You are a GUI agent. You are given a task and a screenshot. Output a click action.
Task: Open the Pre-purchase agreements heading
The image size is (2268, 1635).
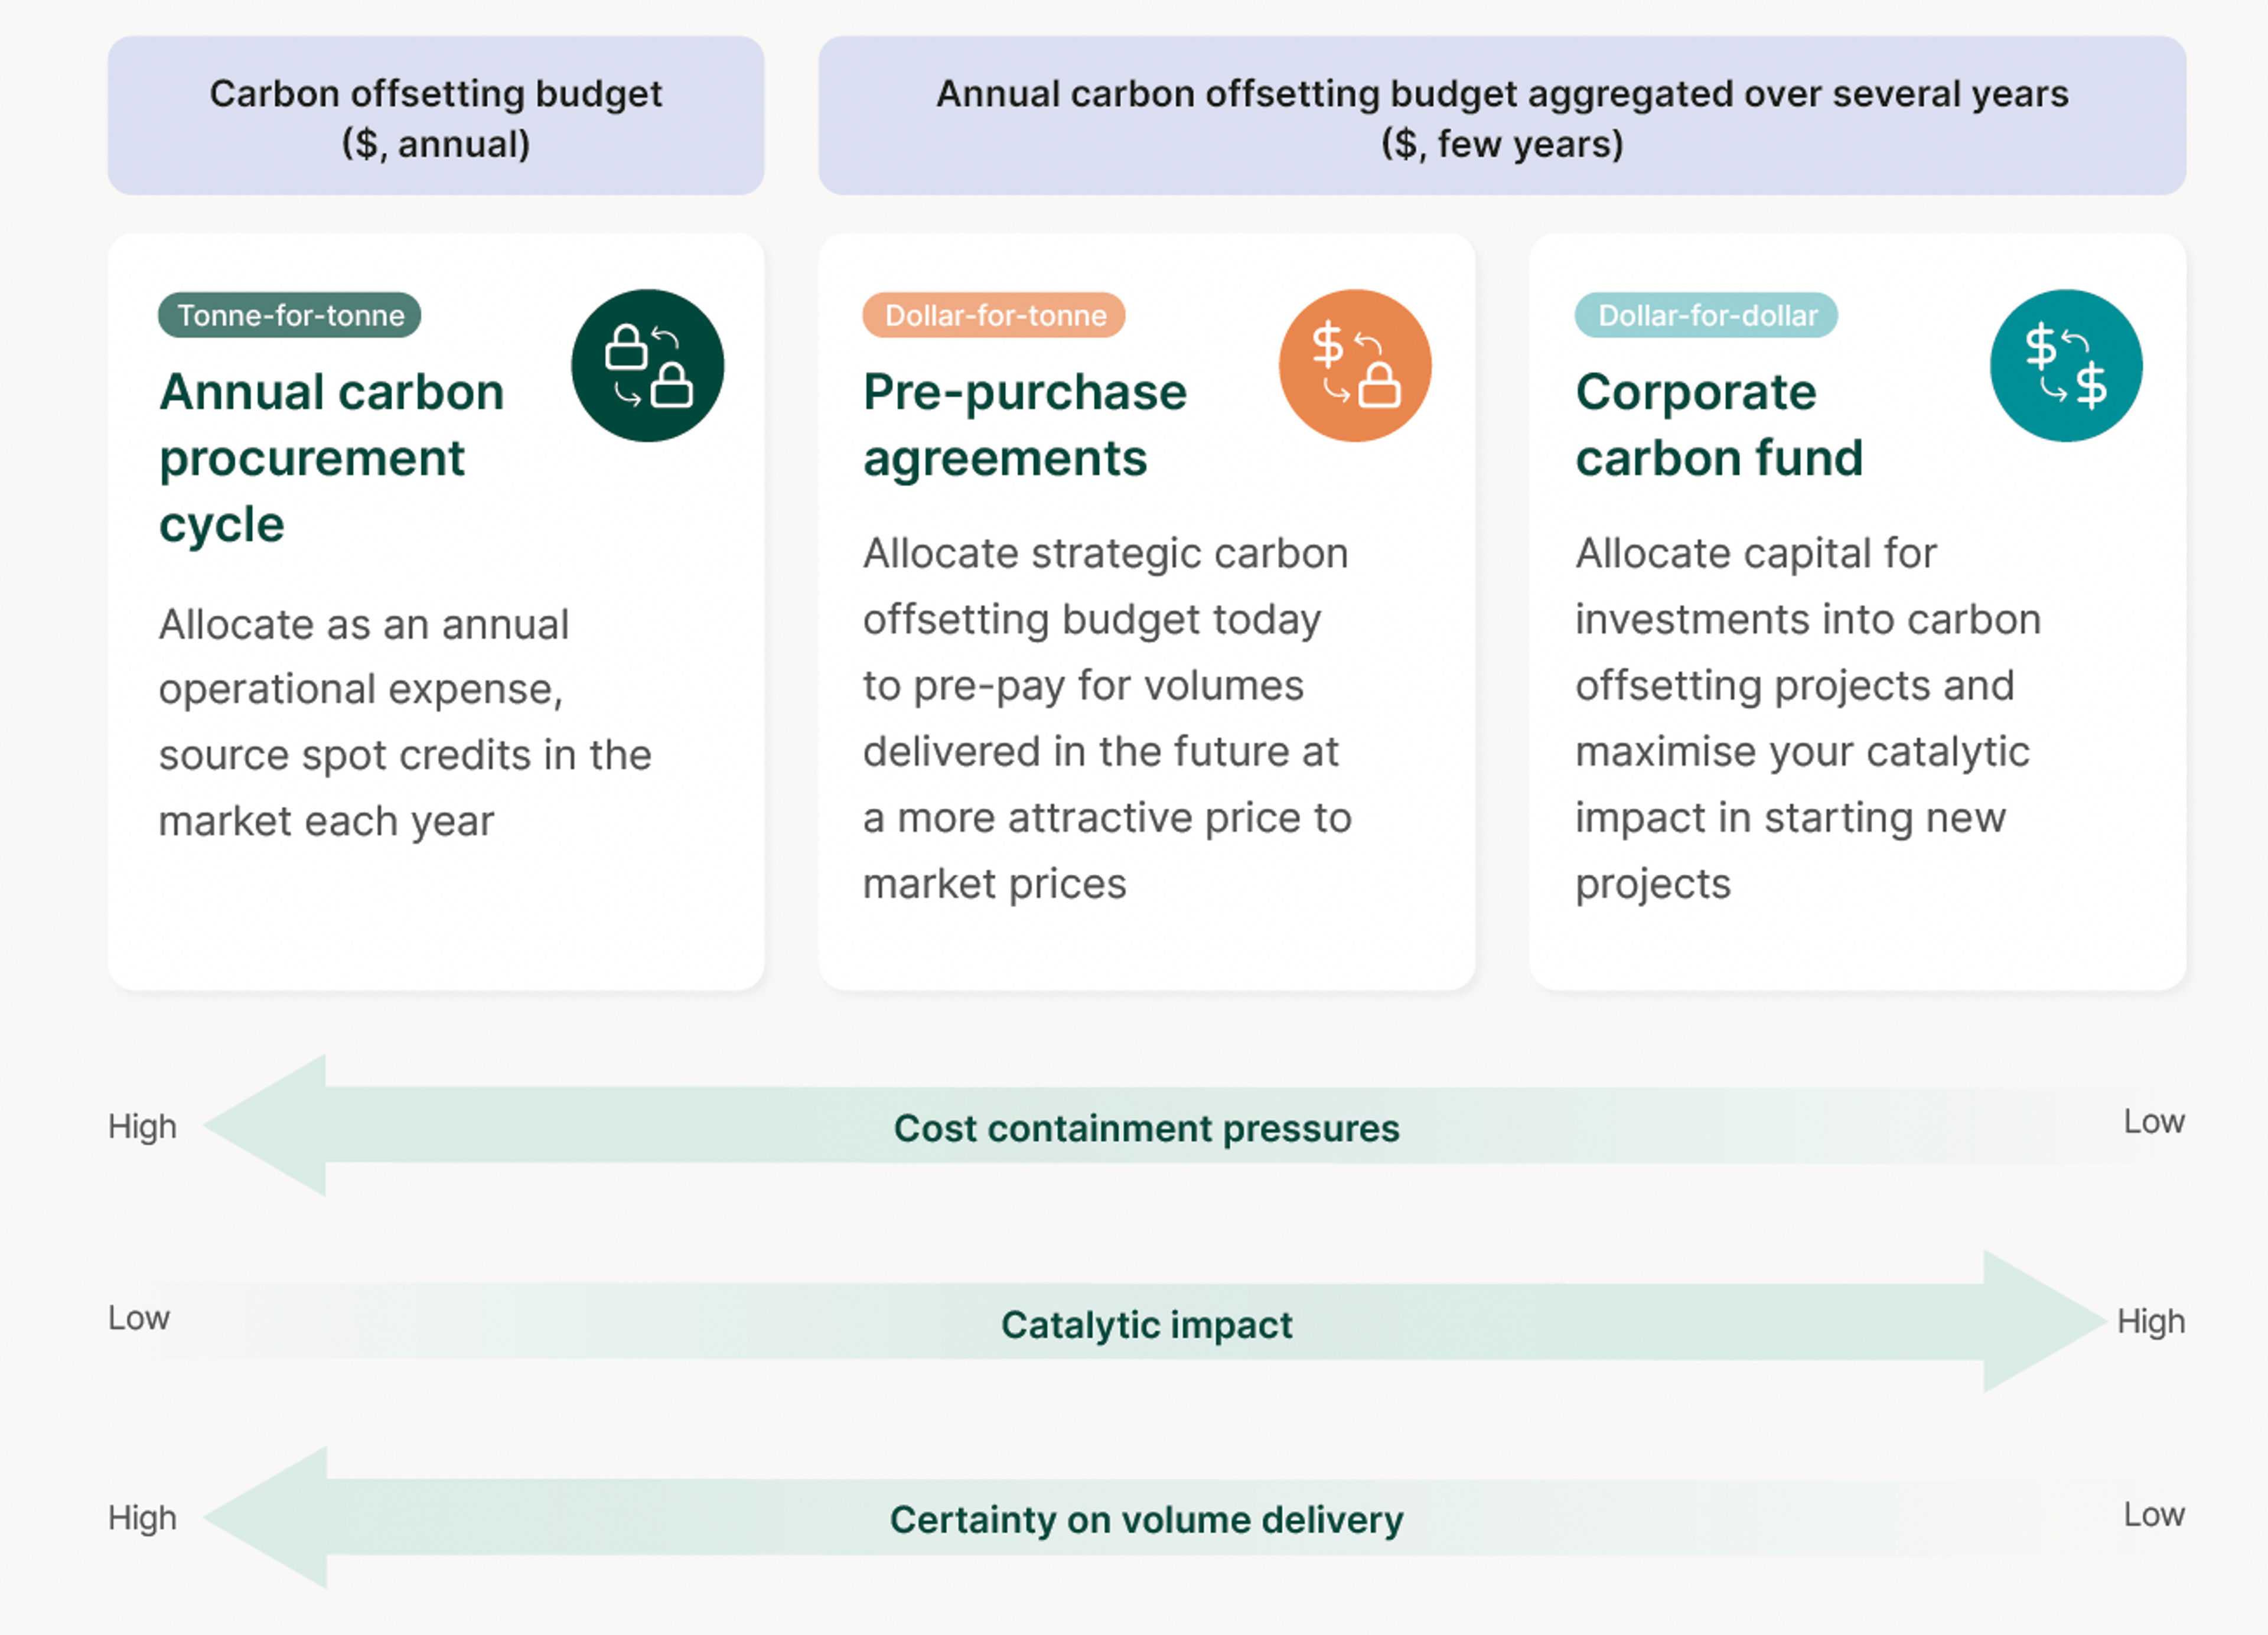point(1025,425)
